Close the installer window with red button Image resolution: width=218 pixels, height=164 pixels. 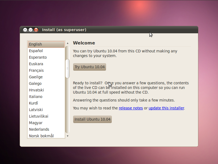(x=36, y=30)
